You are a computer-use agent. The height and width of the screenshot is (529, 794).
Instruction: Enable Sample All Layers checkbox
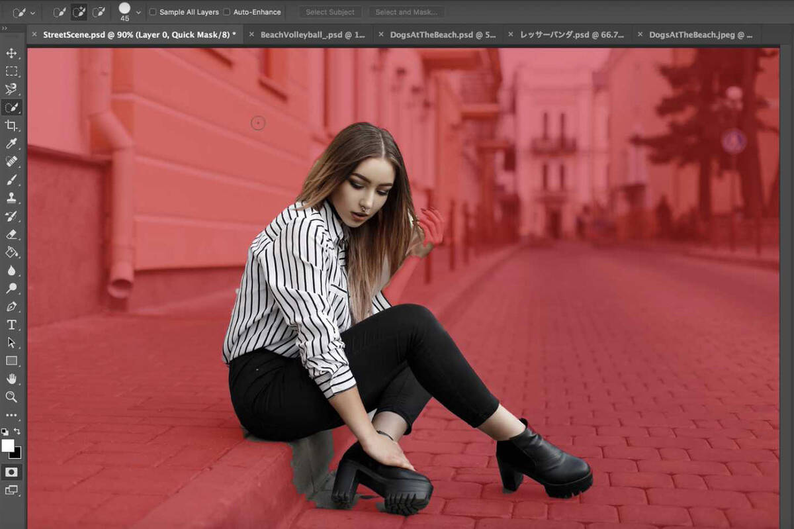pos(153,12)
